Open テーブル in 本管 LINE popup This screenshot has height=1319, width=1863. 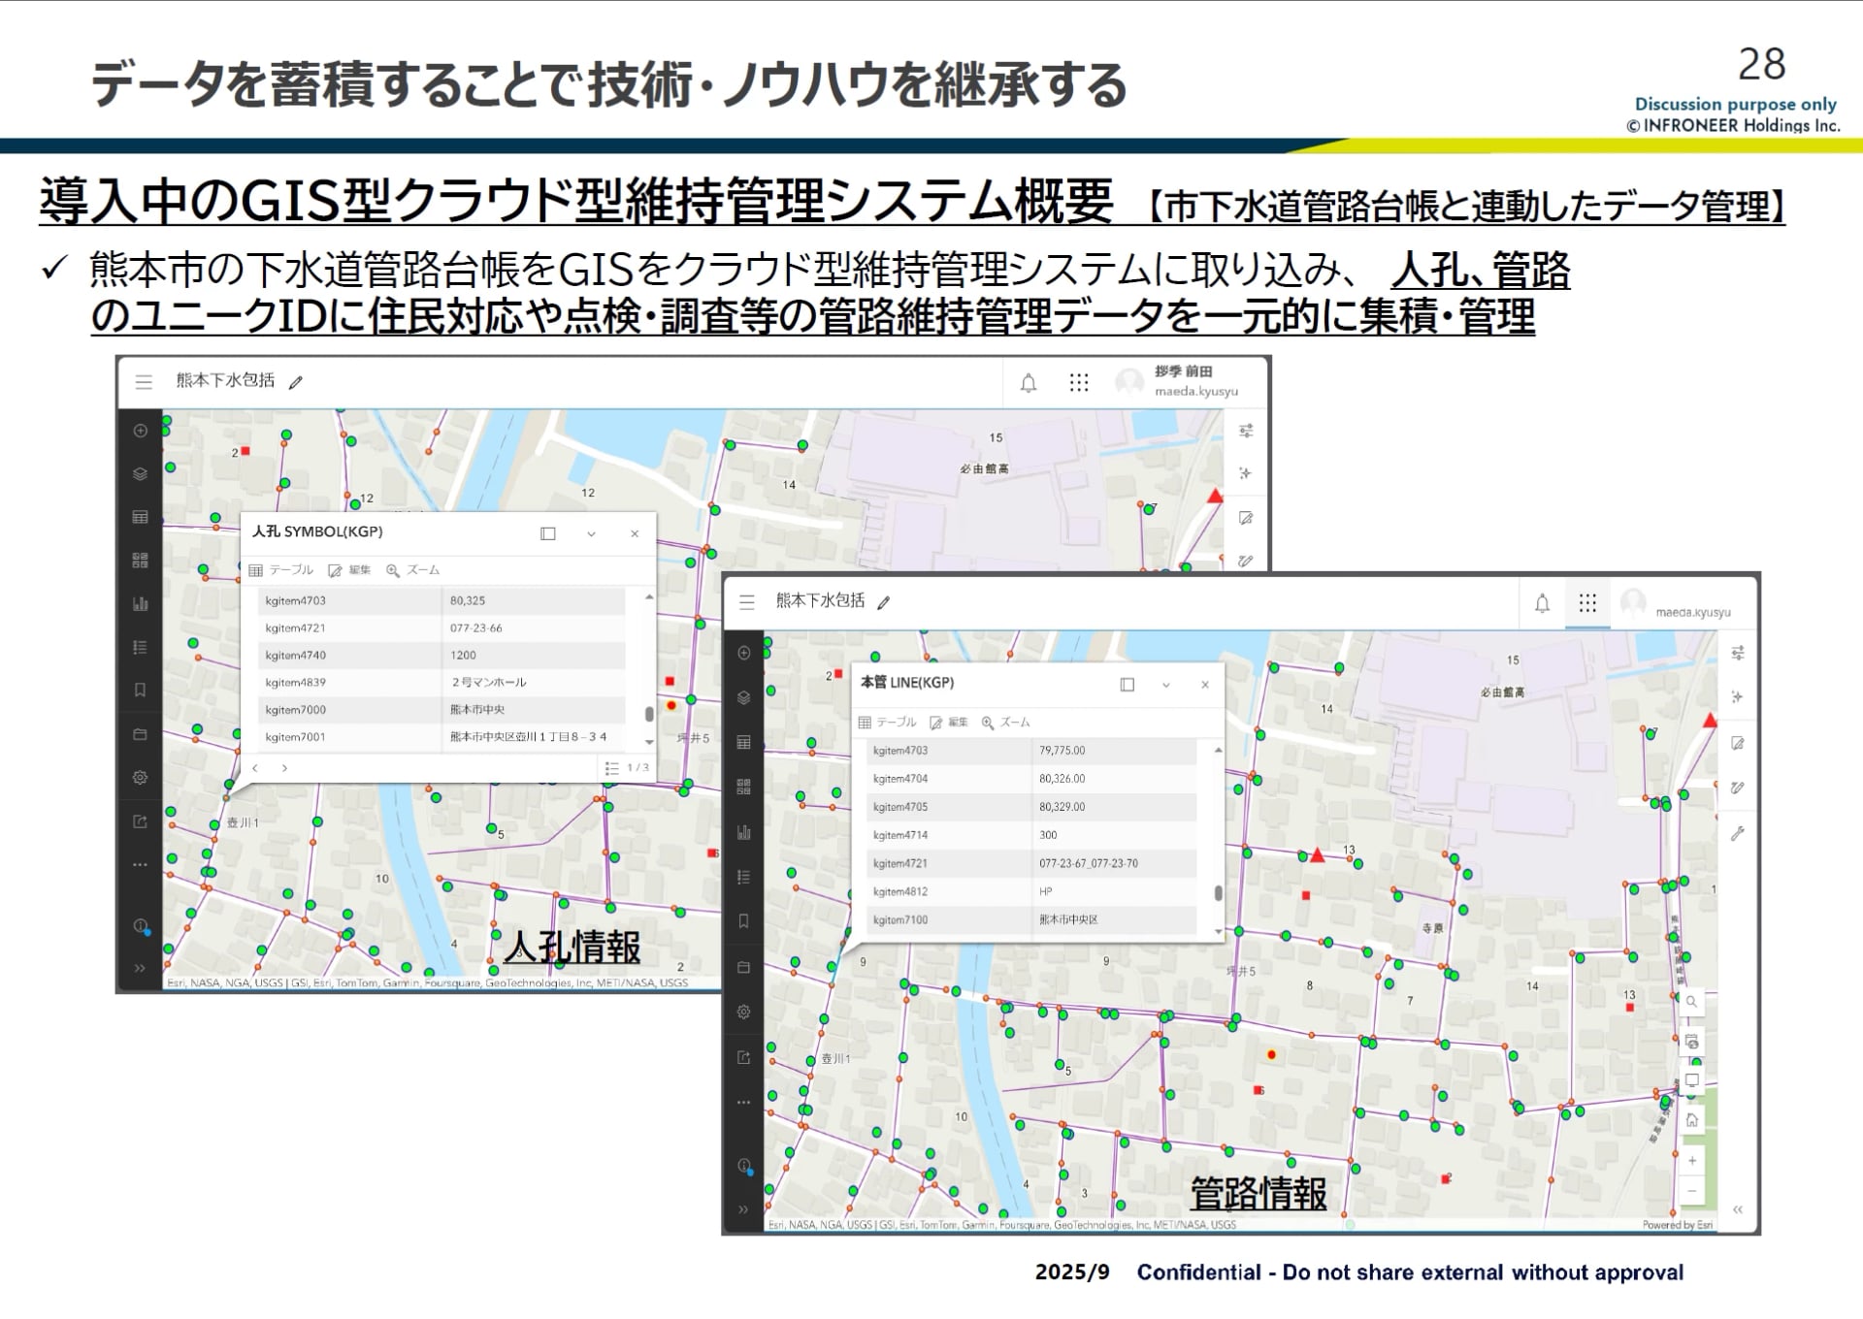(x=887, y=723)
